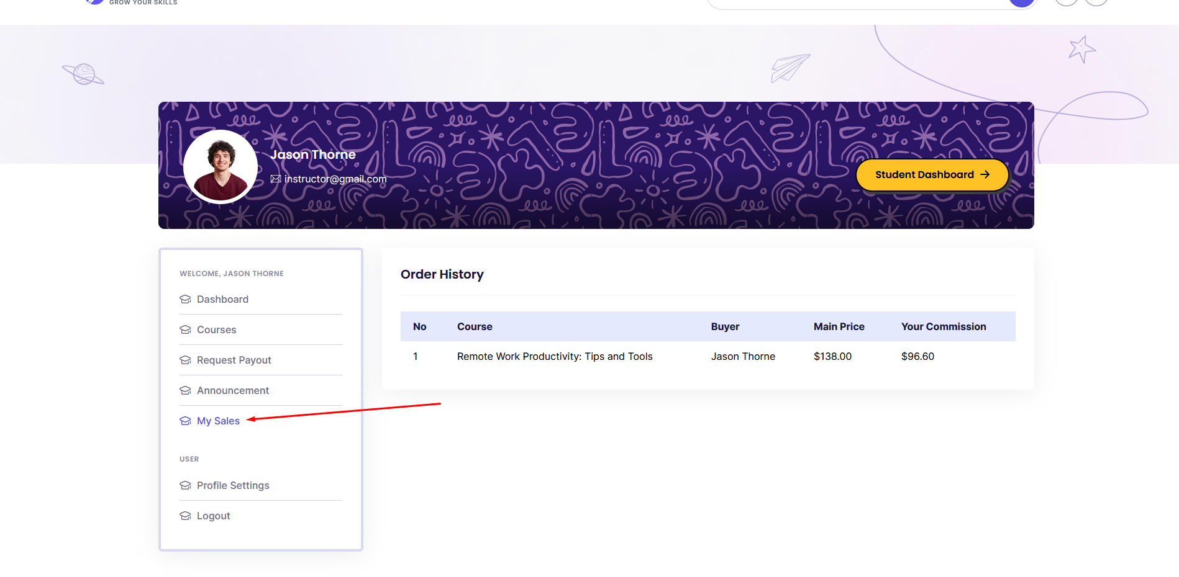Click the Order History heading
Image resolution: width=1179 pixels, height=577 pixels.
(x=442, y=274)
